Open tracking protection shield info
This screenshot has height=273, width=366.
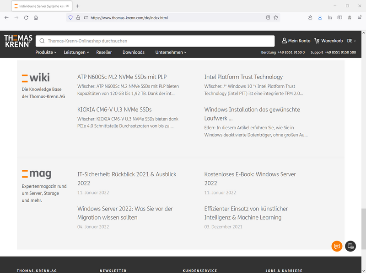70,17
